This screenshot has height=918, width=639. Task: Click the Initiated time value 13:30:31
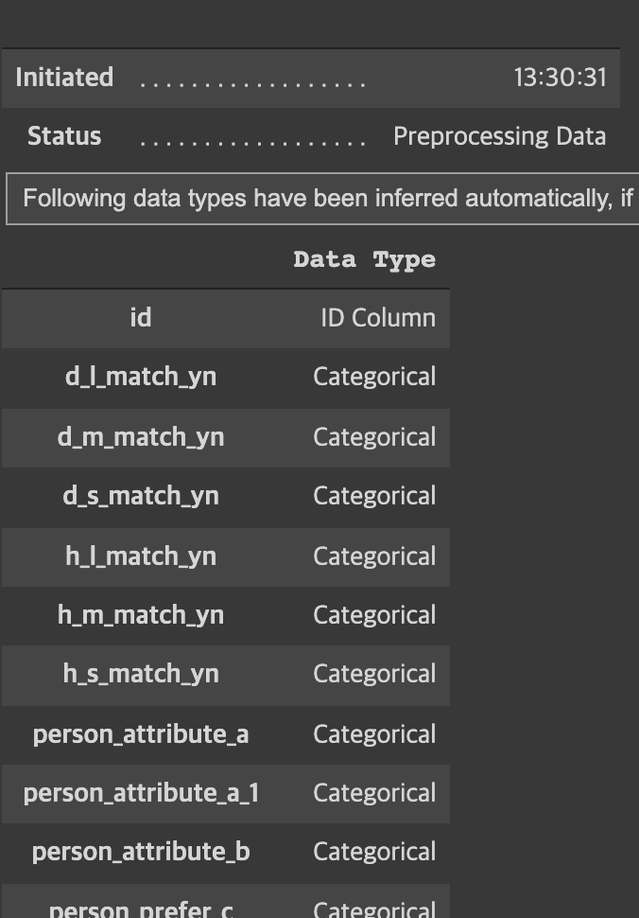[561, 78]
